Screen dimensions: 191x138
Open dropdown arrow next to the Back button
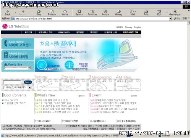click(x=16, y=13)
